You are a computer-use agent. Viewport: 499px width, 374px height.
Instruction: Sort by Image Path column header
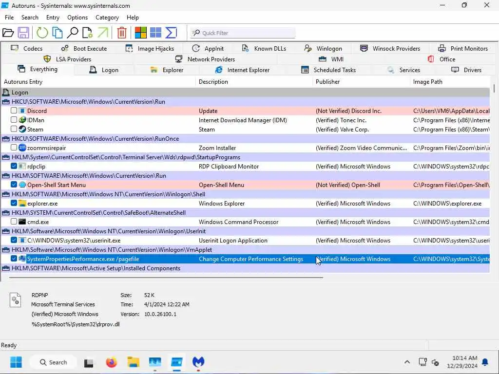[450, 82]
